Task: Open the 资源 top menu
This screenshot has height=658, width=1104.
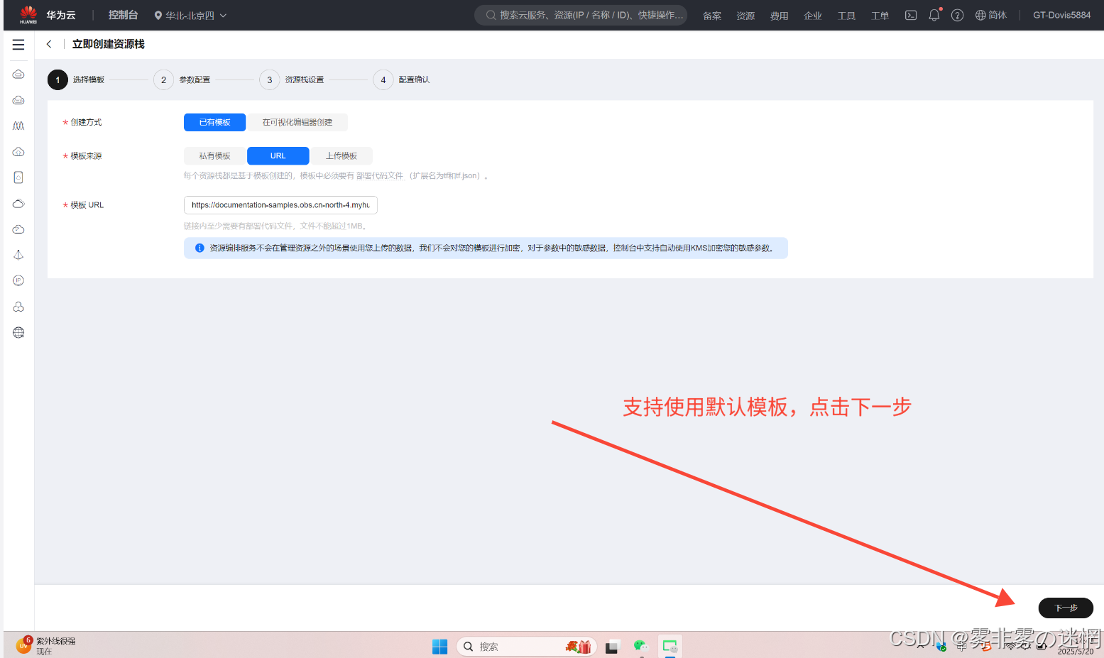Action: (745, 16)
